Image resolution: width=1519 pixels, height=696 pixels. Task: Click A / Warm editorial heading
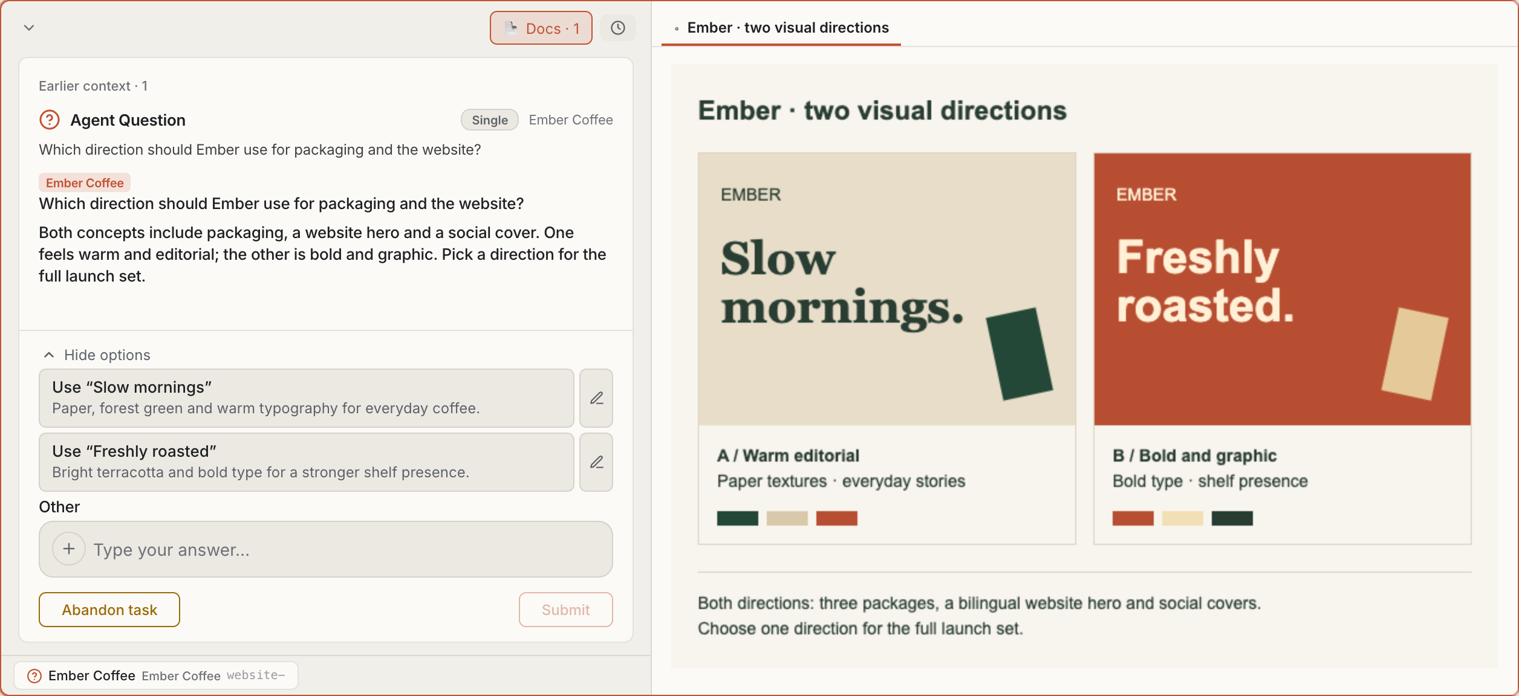(788, 456)
